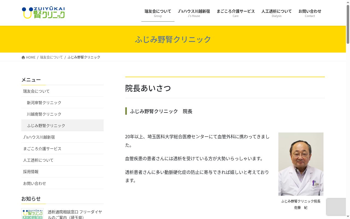350x219 pixels.
Task: Select 人工透析について in sidebar menu
Action: (62, 160)
